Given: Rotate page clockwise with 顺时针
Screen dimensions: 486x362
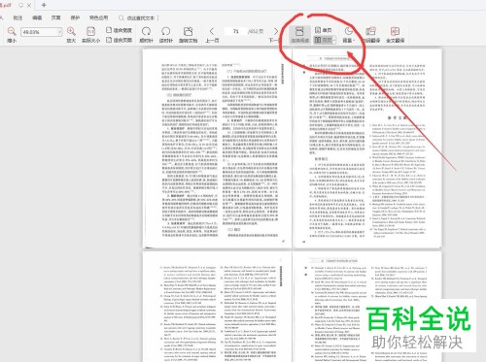Looking at the screenshot, I should point(146,35).
